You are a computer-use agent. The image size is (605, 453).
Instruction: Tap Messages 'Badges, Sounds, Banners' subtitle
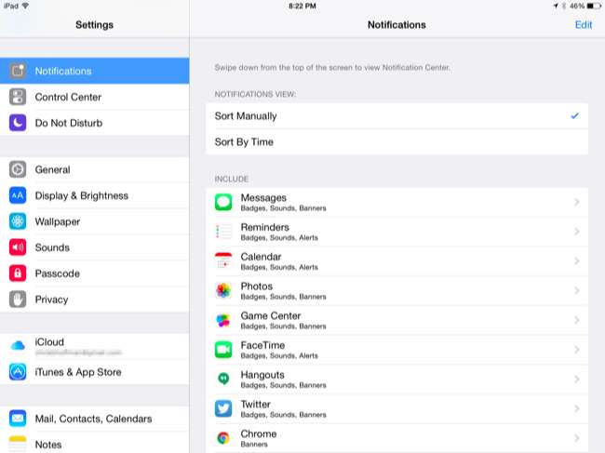click(284, 208)
